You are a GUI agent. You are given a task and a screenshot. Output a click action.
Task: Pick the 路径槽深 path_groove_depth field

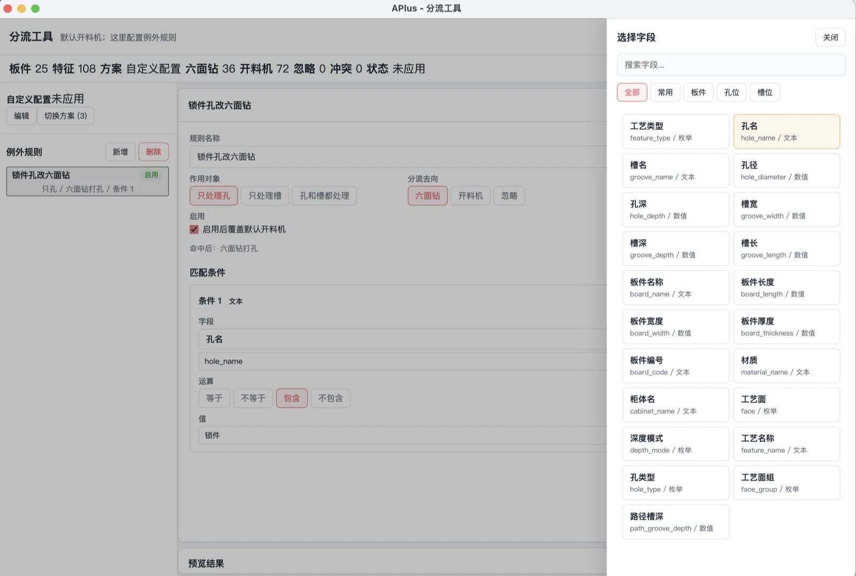(x=676, y=522)
